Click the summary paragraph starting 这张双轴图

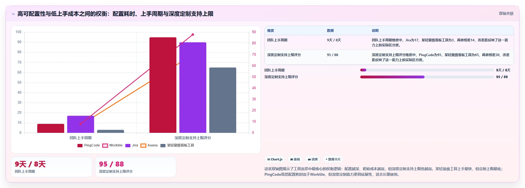(x=384, y=172)
